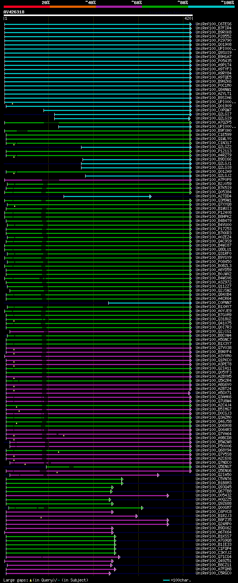Select the UniRef100_B9SIH6 label

point(213,98)
